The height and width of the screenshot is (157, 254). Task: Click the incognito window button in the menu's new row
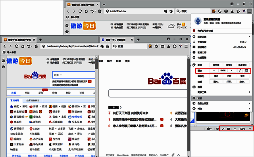point(242,65)
